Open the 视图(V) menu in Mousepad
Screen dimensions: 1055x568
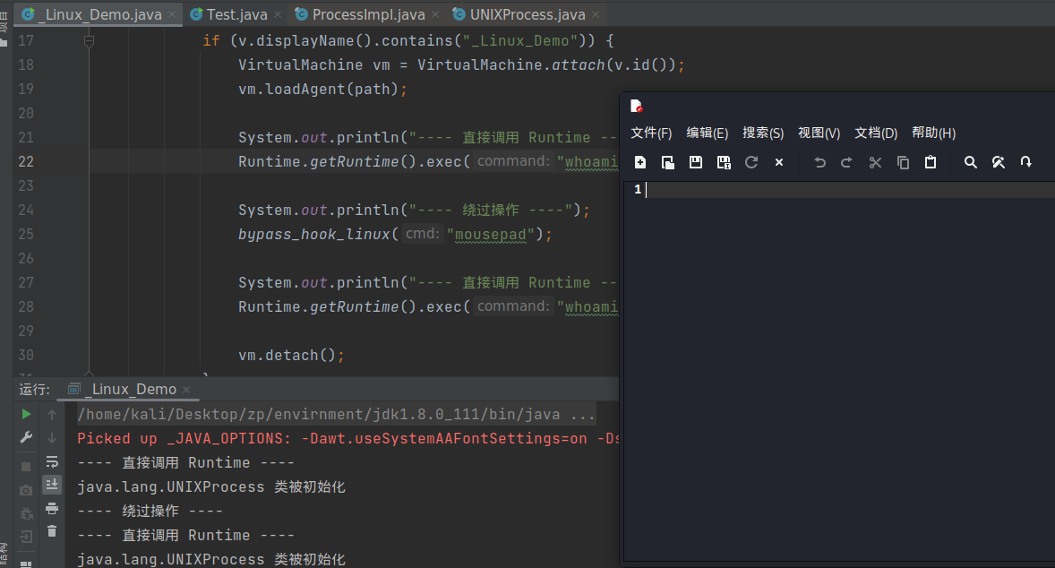[819, 133]
